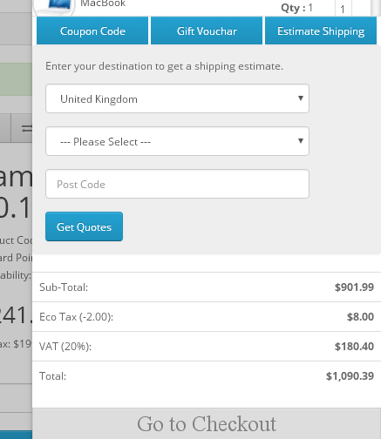Click the shipping estimate instruction text

point(164,66)
